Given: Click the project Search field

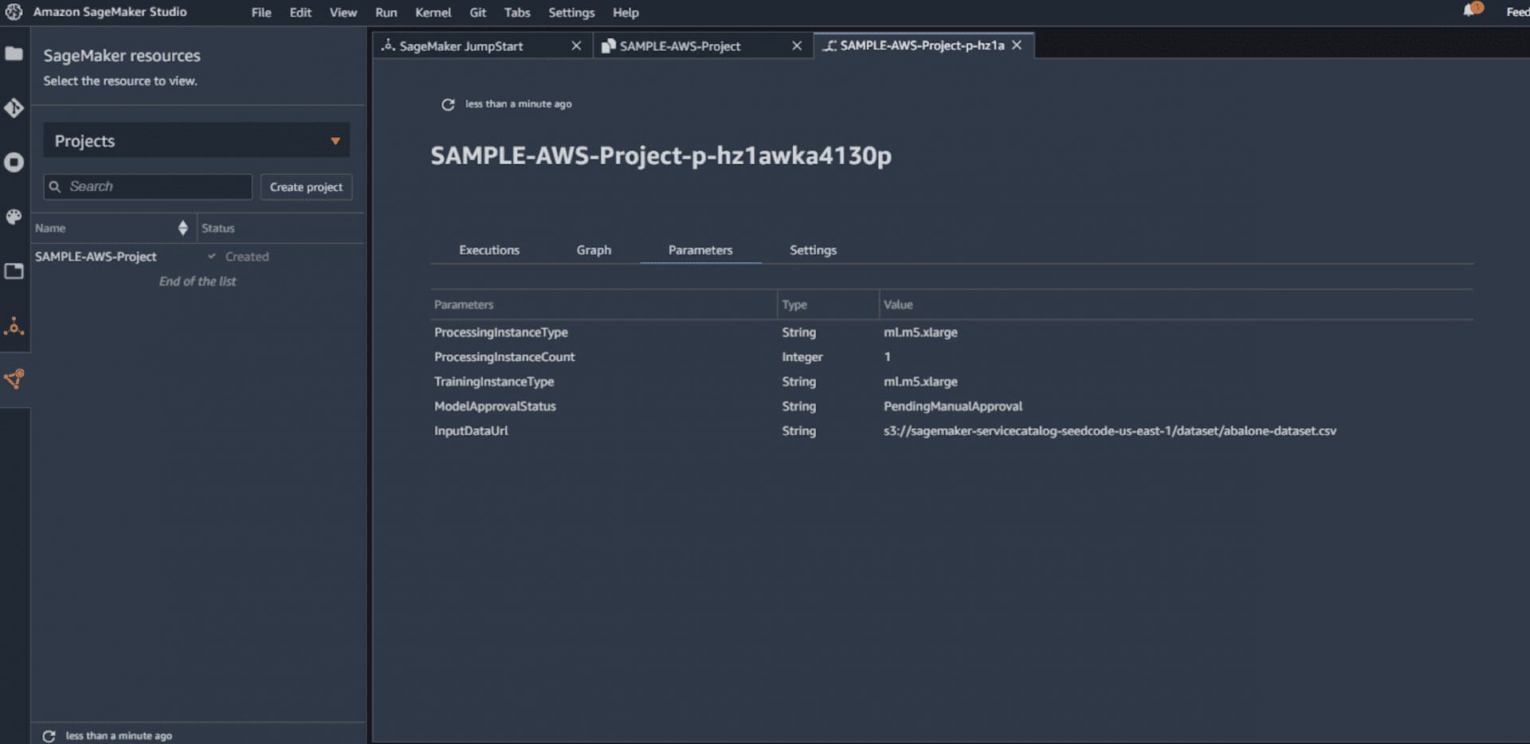Looking at the screenshot, I should tap(147, 186).
